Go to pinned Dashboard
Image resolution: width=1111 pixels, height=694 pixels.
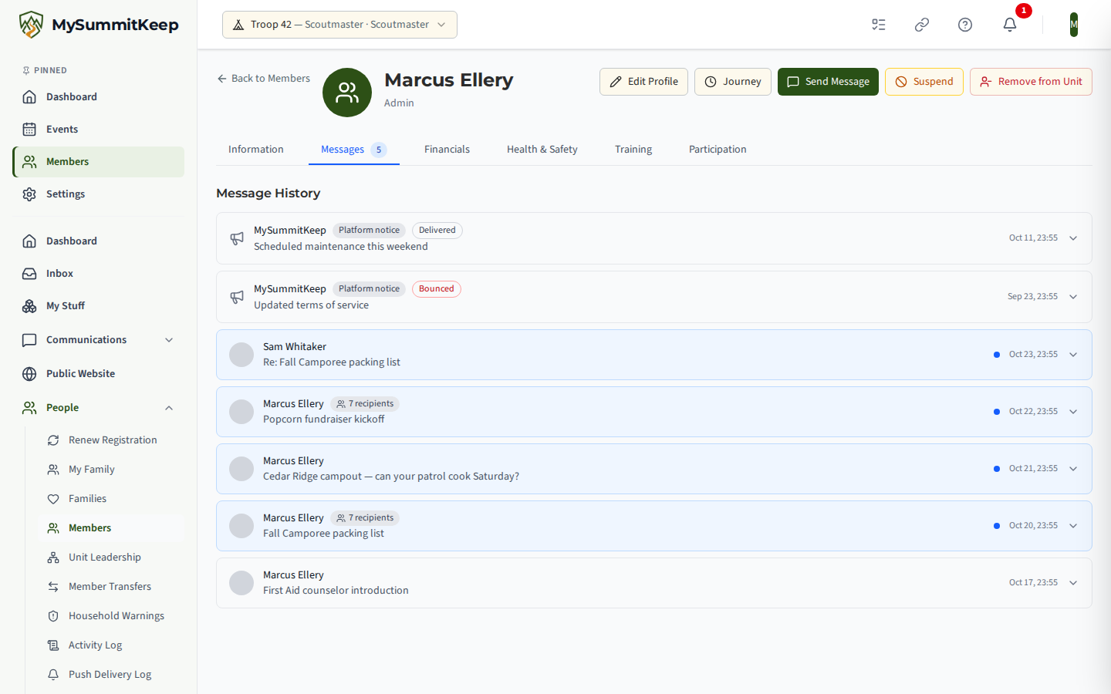point(99,97)
